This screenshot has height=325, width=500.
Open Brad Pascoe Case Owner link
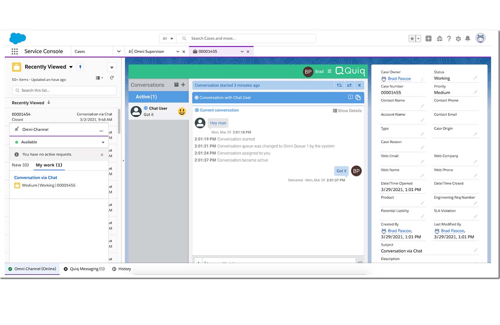pos(399,79)
